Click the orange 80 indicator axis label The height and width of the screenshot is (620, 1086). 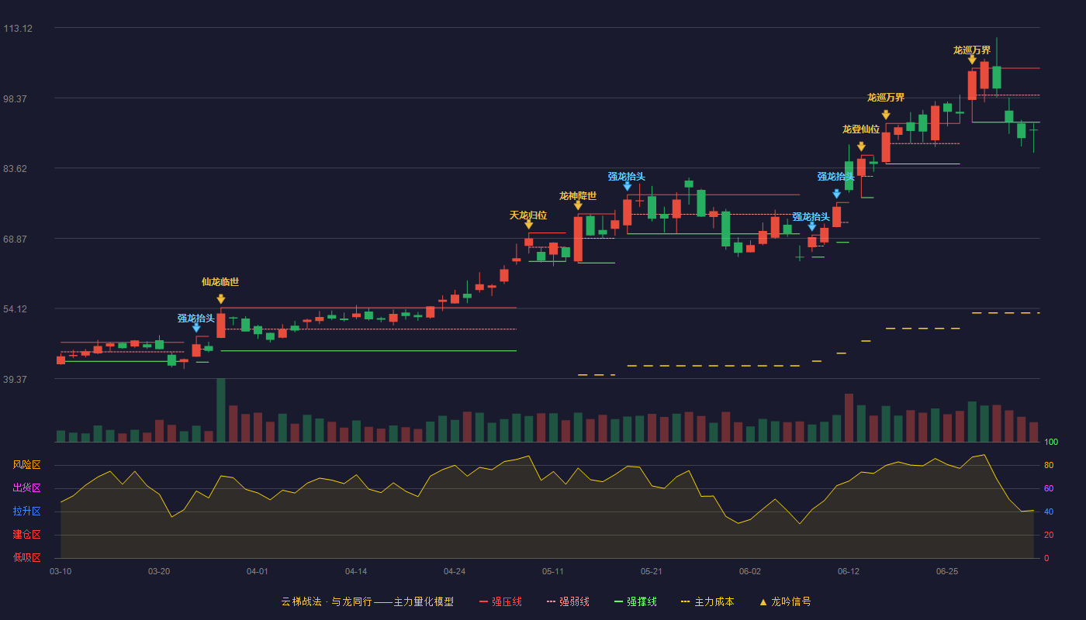click(1049, 465)
